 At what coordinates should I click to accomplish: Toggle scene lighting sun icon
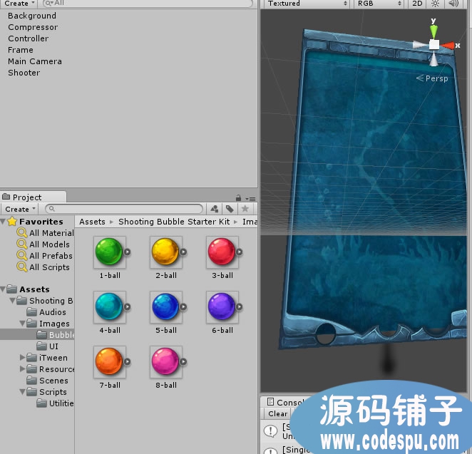pyautogui.click(x=435, y=4)
